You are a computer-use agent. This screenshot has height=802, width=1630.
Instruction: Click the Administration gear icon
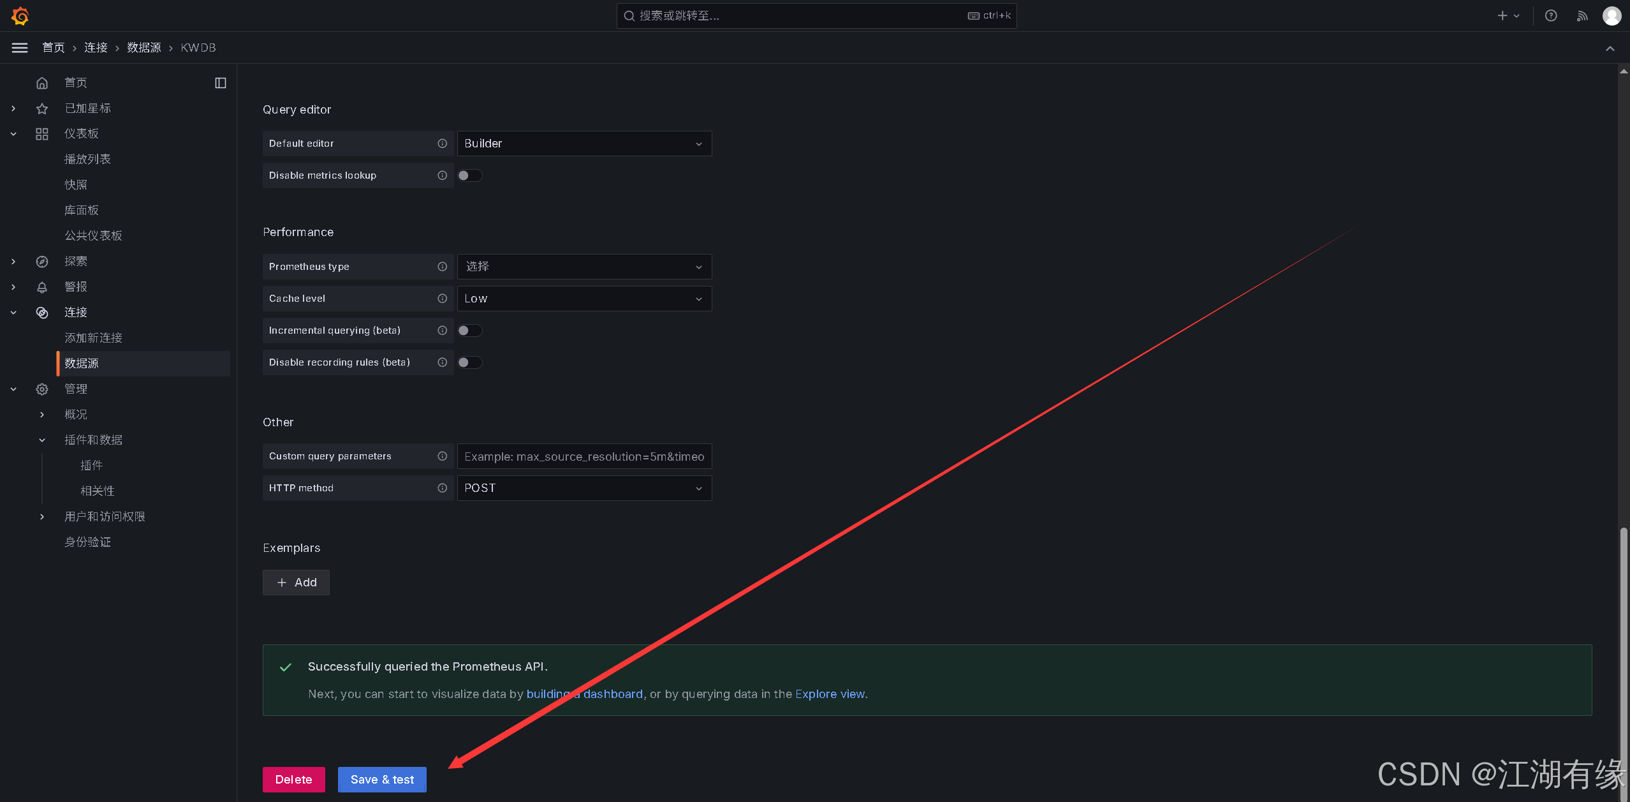tap(42, 389)
